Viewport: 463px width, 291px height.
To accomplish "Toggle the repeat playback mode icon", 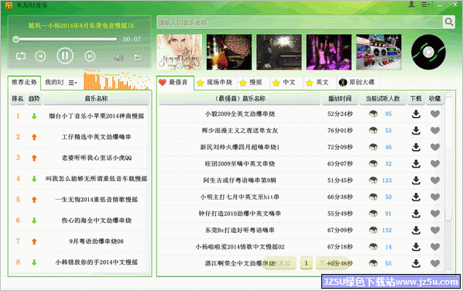I will tap(21, 56).
